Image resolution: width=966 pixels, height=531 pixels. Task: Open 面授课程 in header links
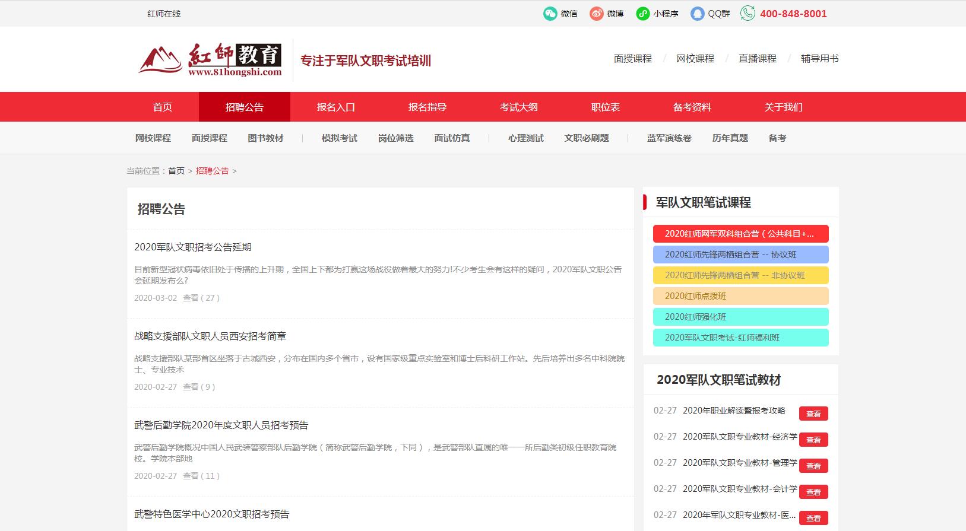[x=633, y=59]
